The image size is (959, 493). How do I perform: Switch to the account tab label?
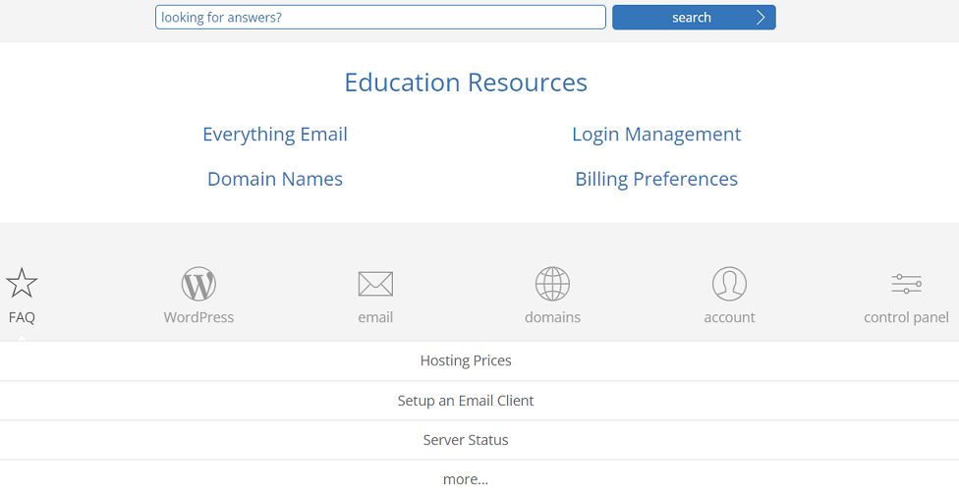[x=729, y=317]
